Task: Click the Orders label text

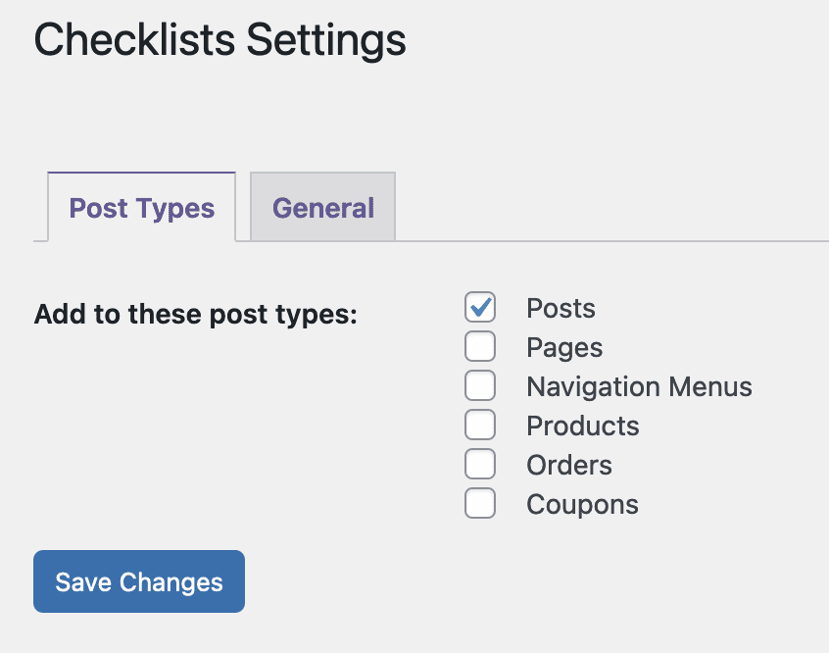Action: tap(568, 465)
